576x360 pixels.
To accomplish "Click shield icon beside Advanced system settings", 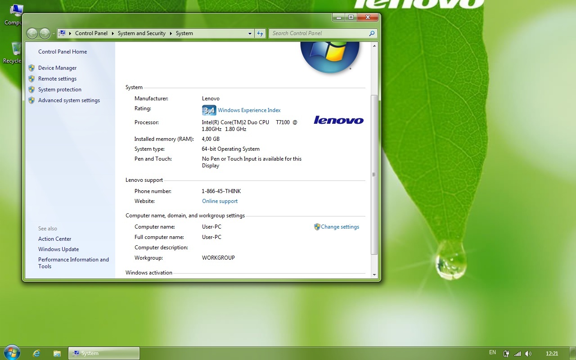I will tap(31, 100).
